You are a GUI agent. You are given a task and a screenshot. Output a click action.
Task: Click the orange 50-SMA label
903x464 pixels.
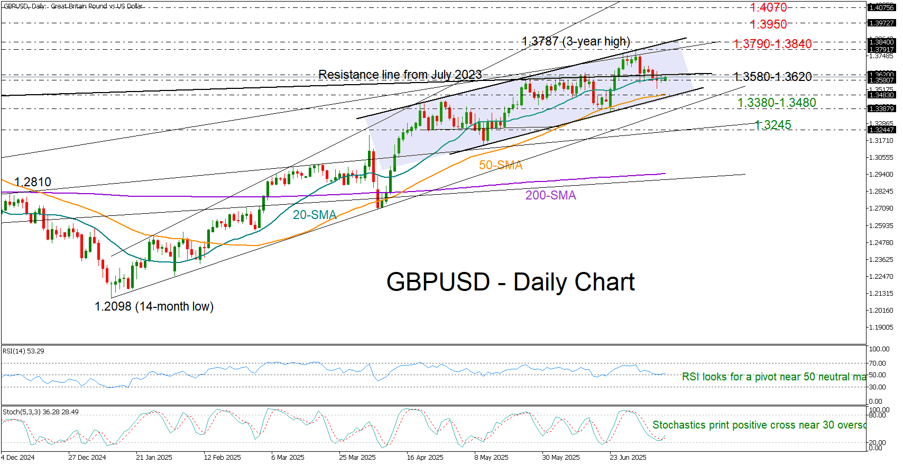501,165
